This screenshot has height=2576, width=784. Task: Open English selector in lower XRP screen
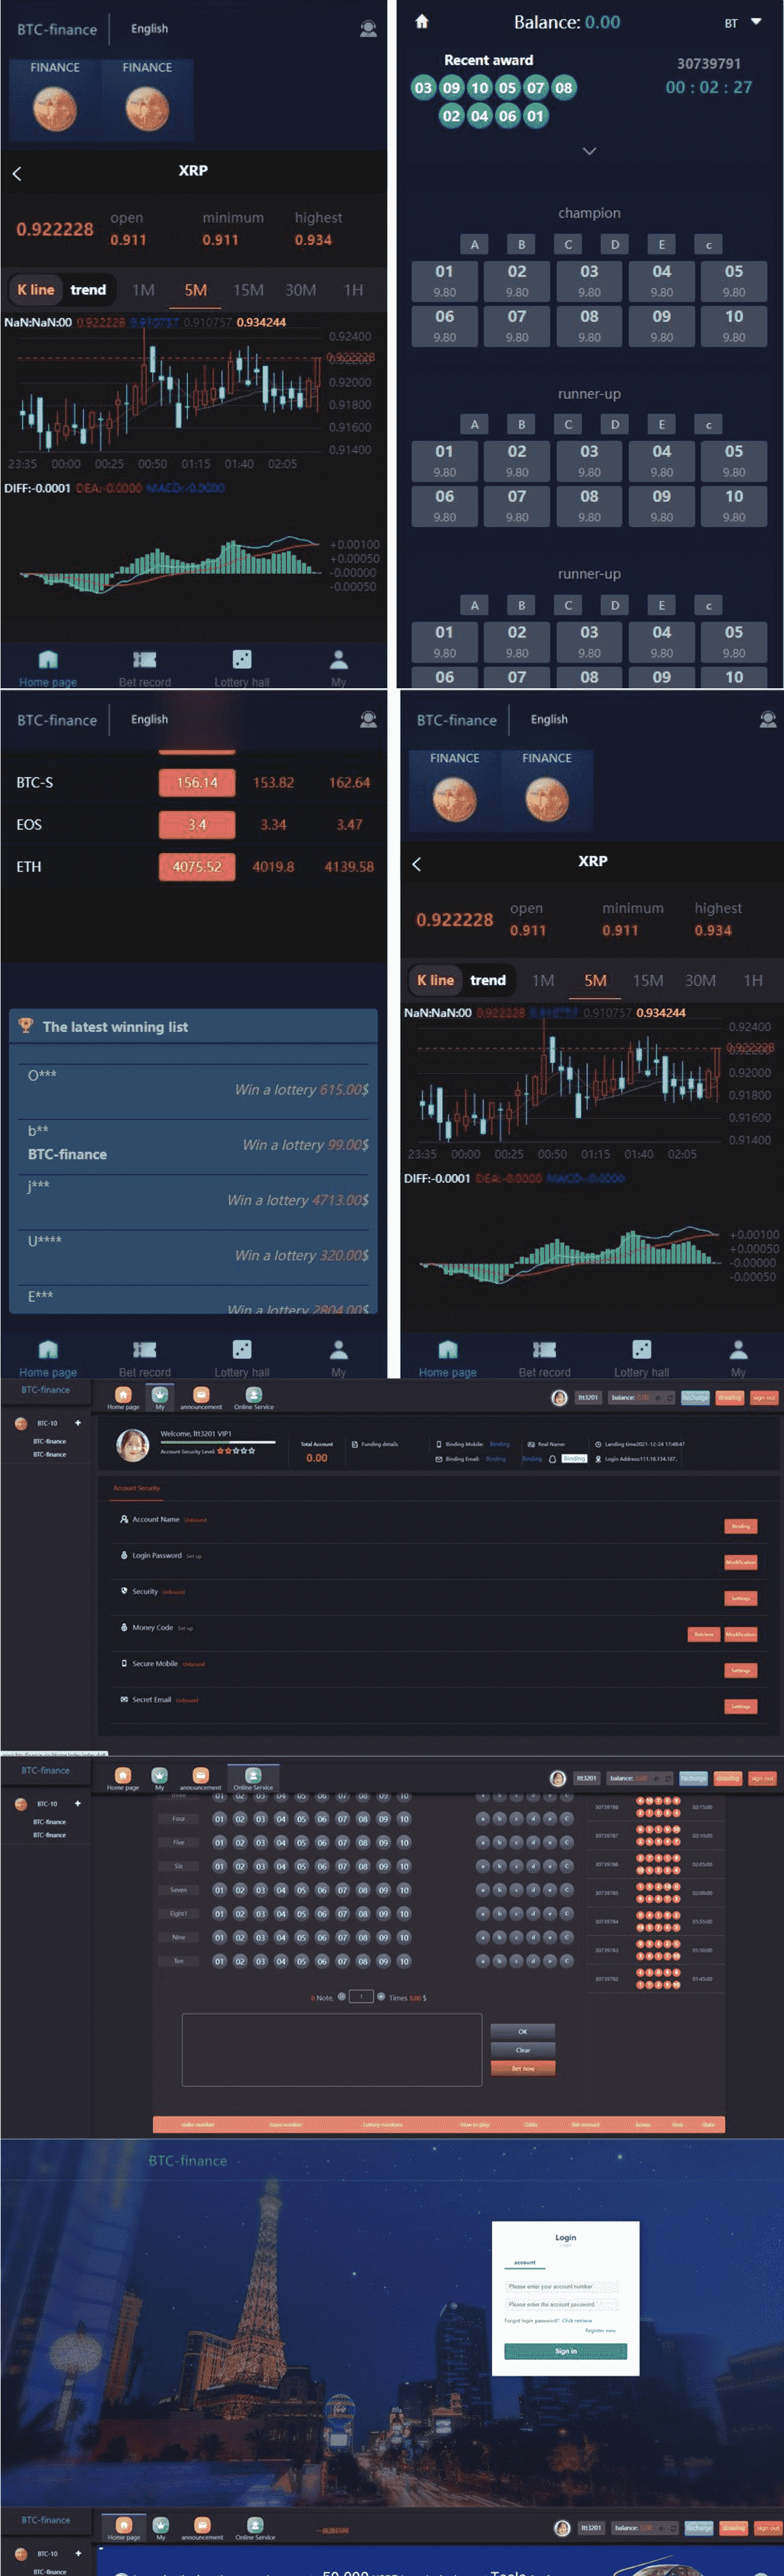(x=549, y=719)
